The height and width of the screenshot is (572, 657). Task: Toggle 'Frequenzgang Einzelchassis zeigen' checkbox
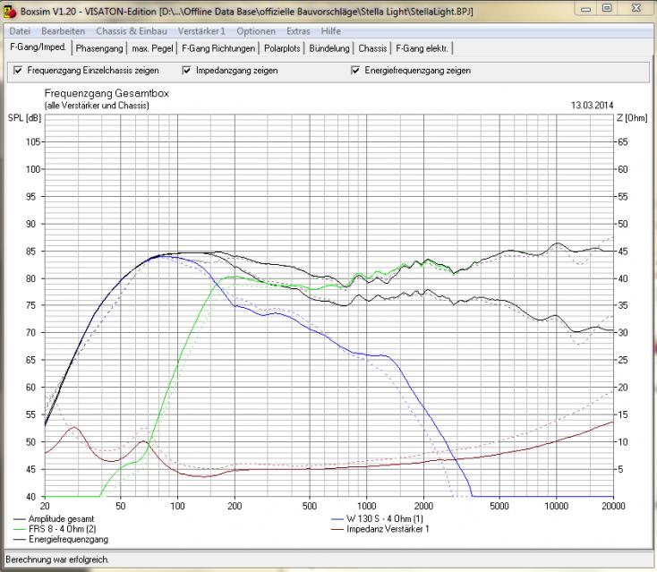19,70
